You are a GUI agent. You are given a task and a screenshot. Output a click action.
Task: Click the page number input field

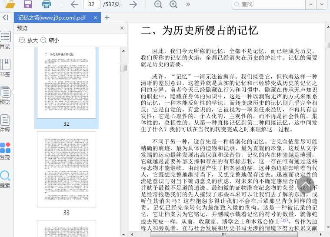click(x=92, y=4)
